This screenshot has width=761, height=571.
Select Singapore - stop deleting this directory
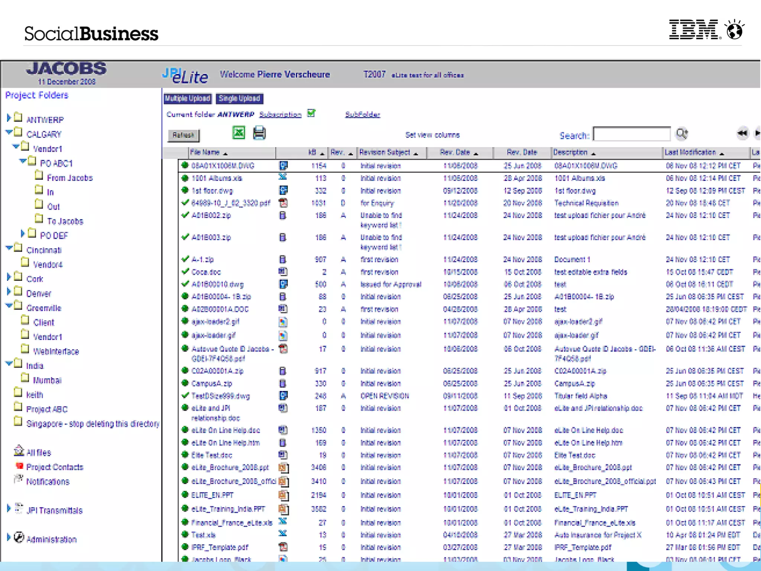click(93, 424)
